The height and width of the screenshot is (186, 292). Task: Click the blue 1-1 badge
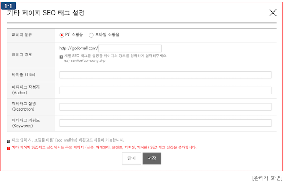coord(8,5)
